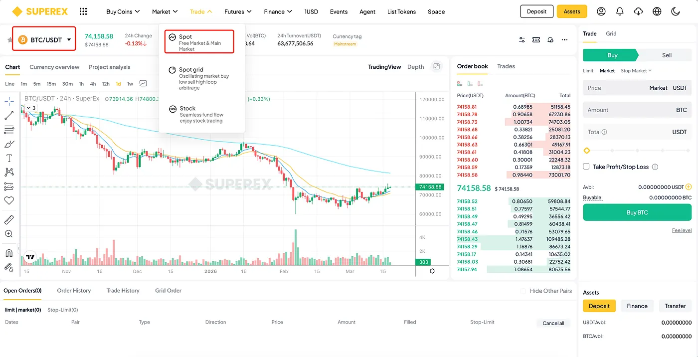Select the chart patterns tool
Viewport: 698px width, 357px height.
(9, 172)
